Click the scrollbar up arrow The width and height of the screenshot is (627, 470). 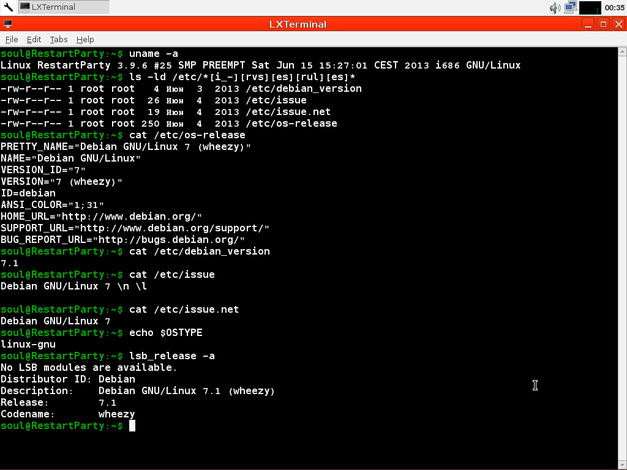tap(622, 51)
